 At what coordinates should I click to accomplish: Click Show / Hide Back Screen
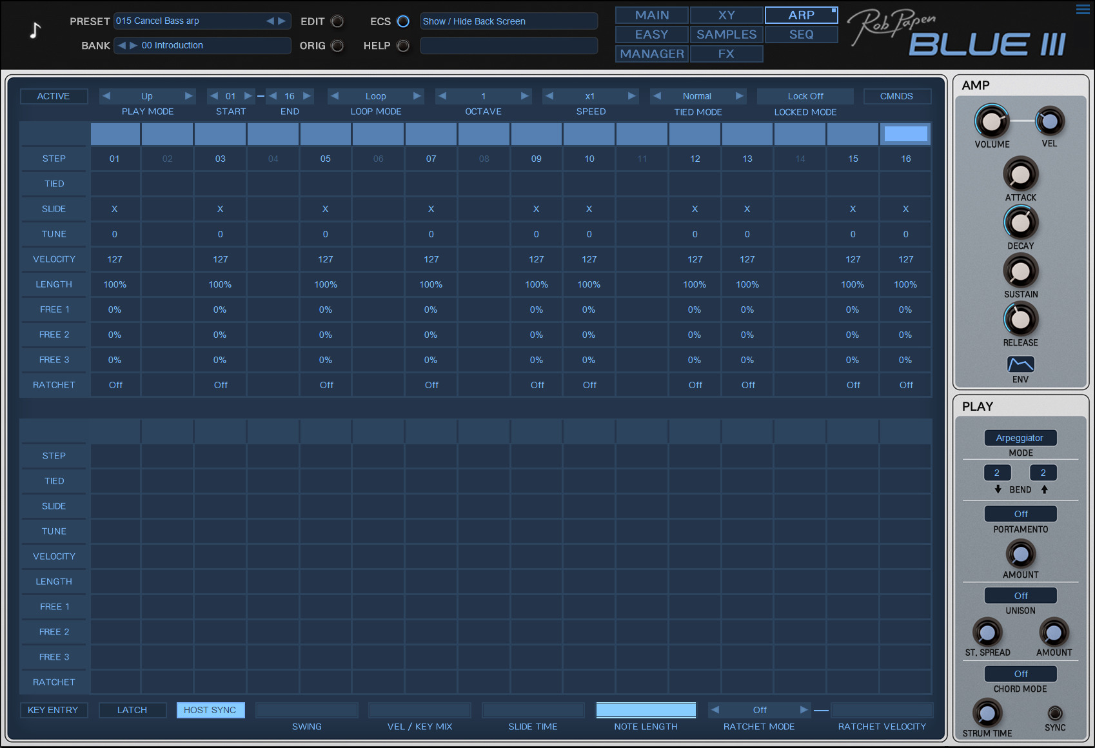pos(509,21)
